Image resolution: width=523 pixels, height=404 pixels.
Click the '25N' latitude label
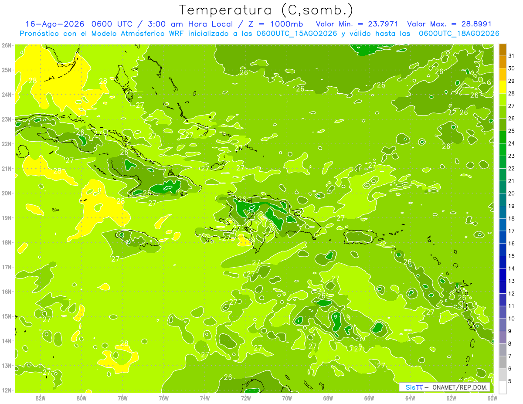(6, 70)
